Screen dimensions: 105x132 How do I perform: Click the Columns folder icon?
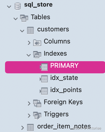pos(37,43)
